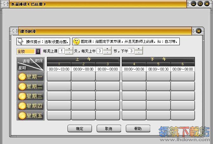
Task: Select period 3 column header
Action: click(x=108, y=64)
